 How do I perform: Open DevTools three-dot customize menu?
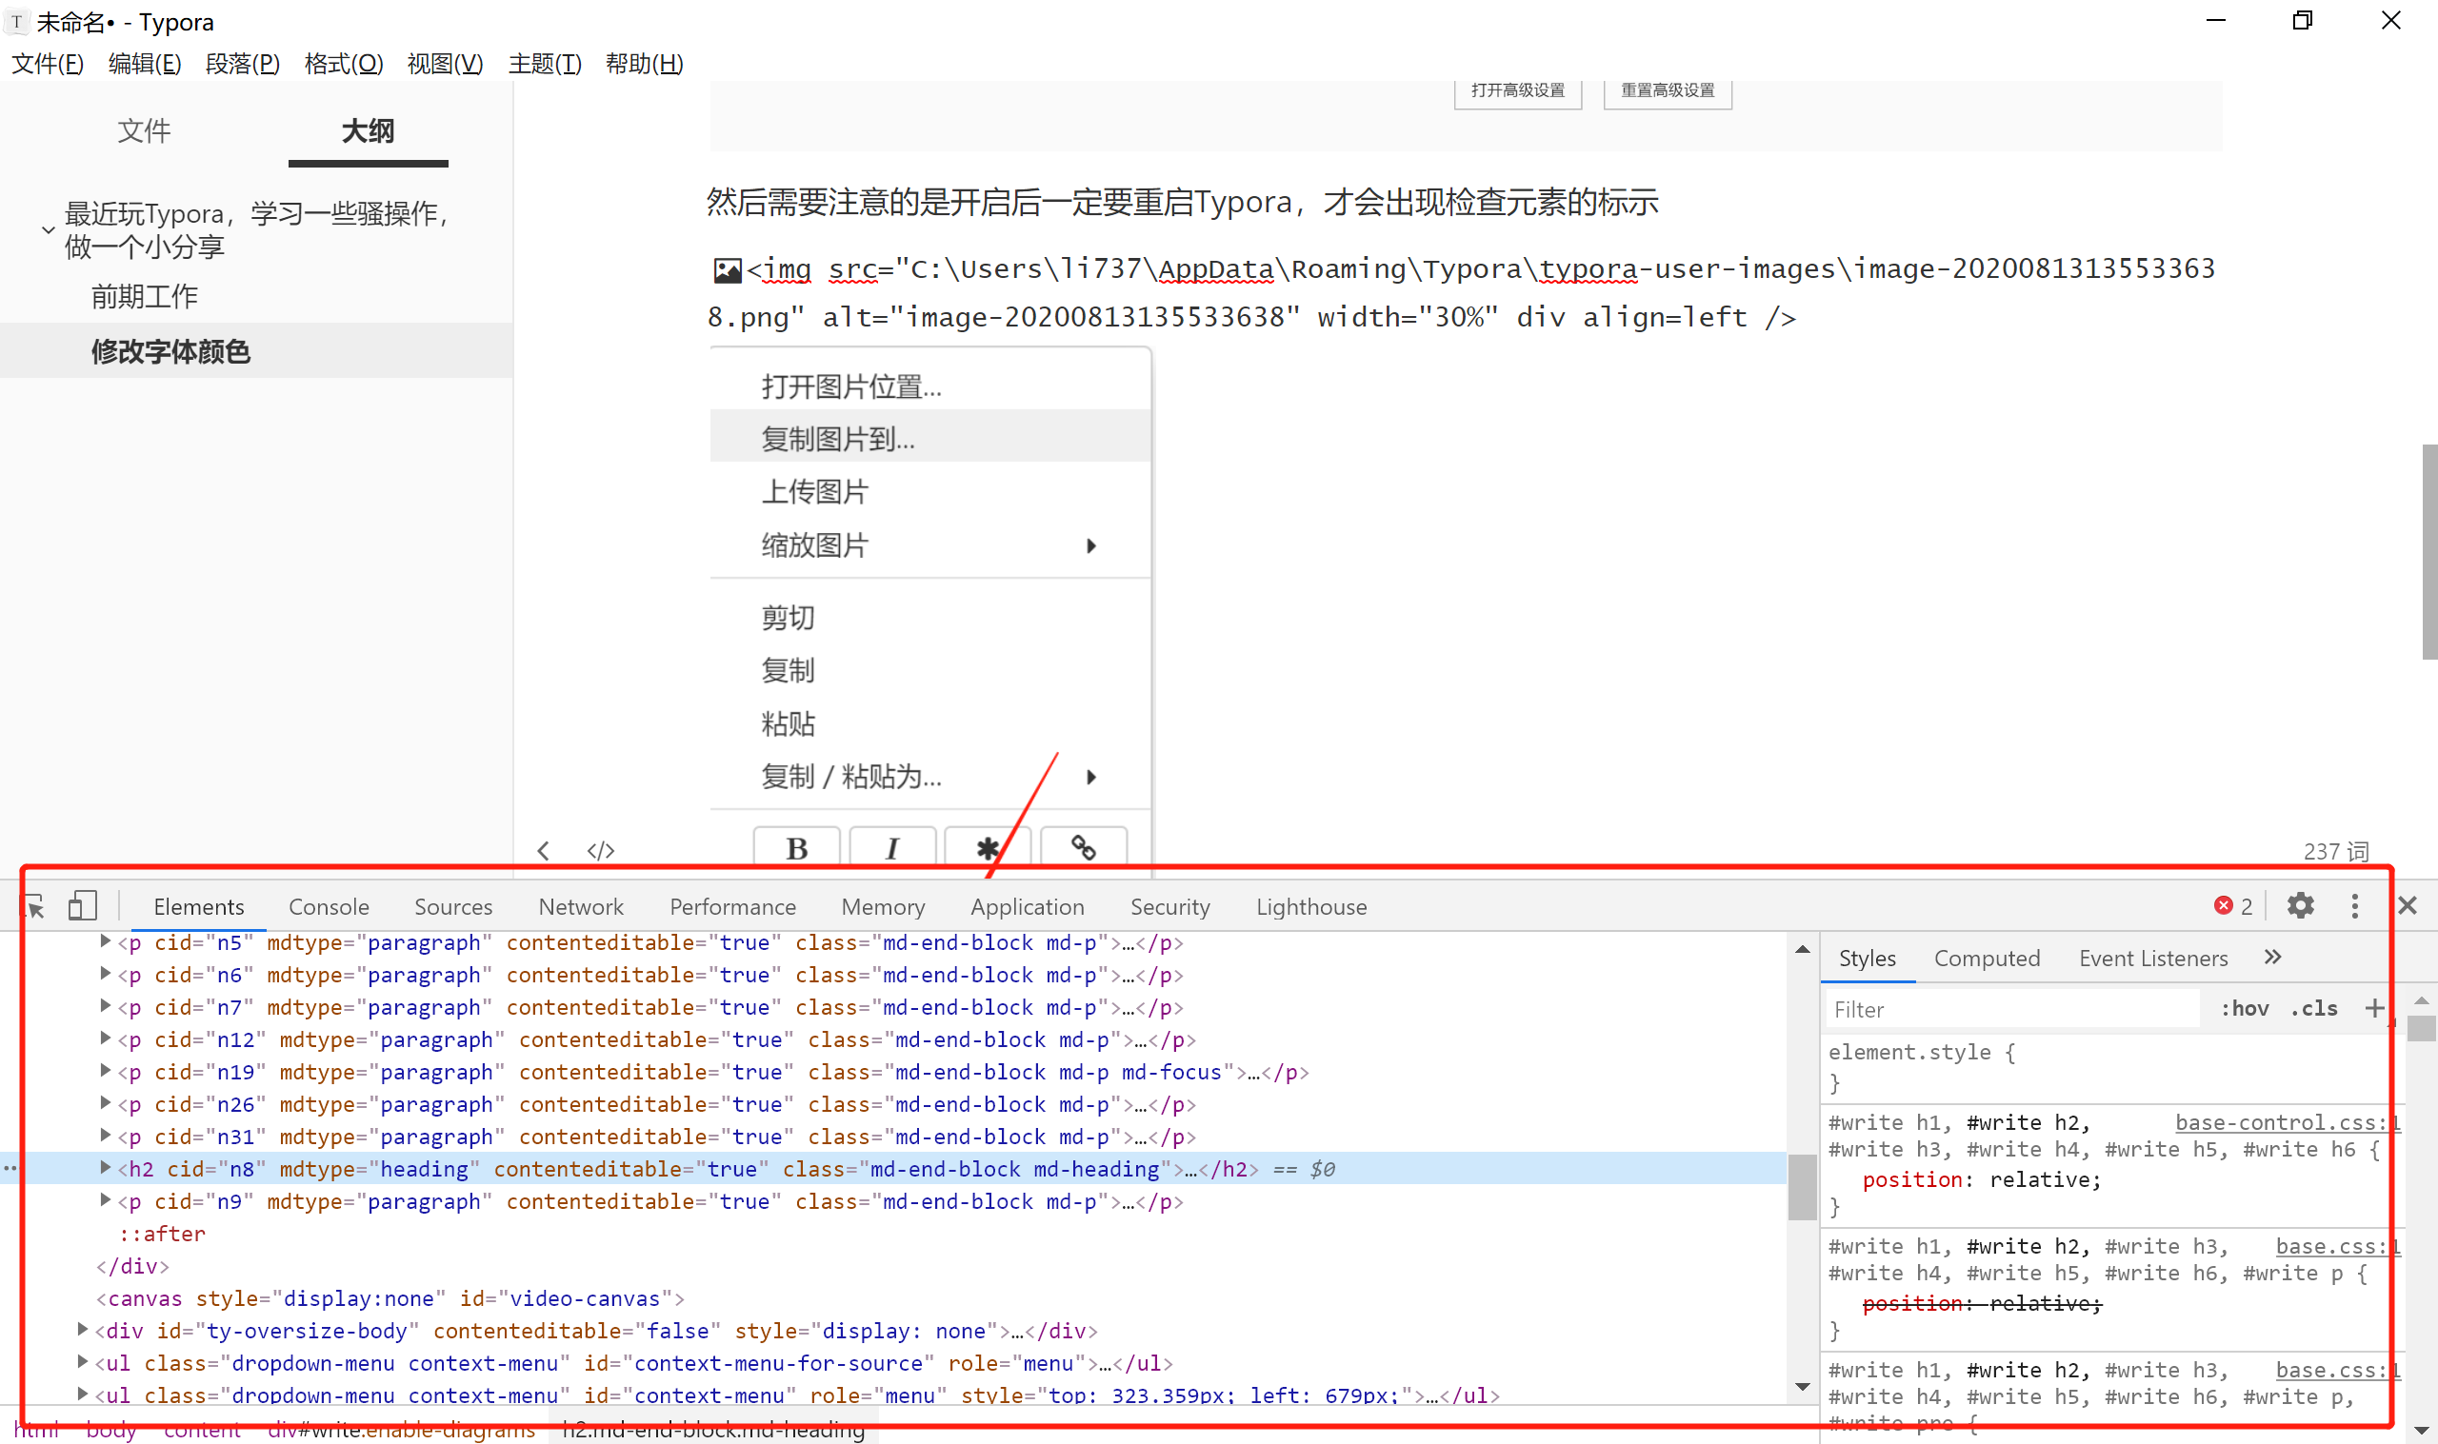pos(2354,906)
